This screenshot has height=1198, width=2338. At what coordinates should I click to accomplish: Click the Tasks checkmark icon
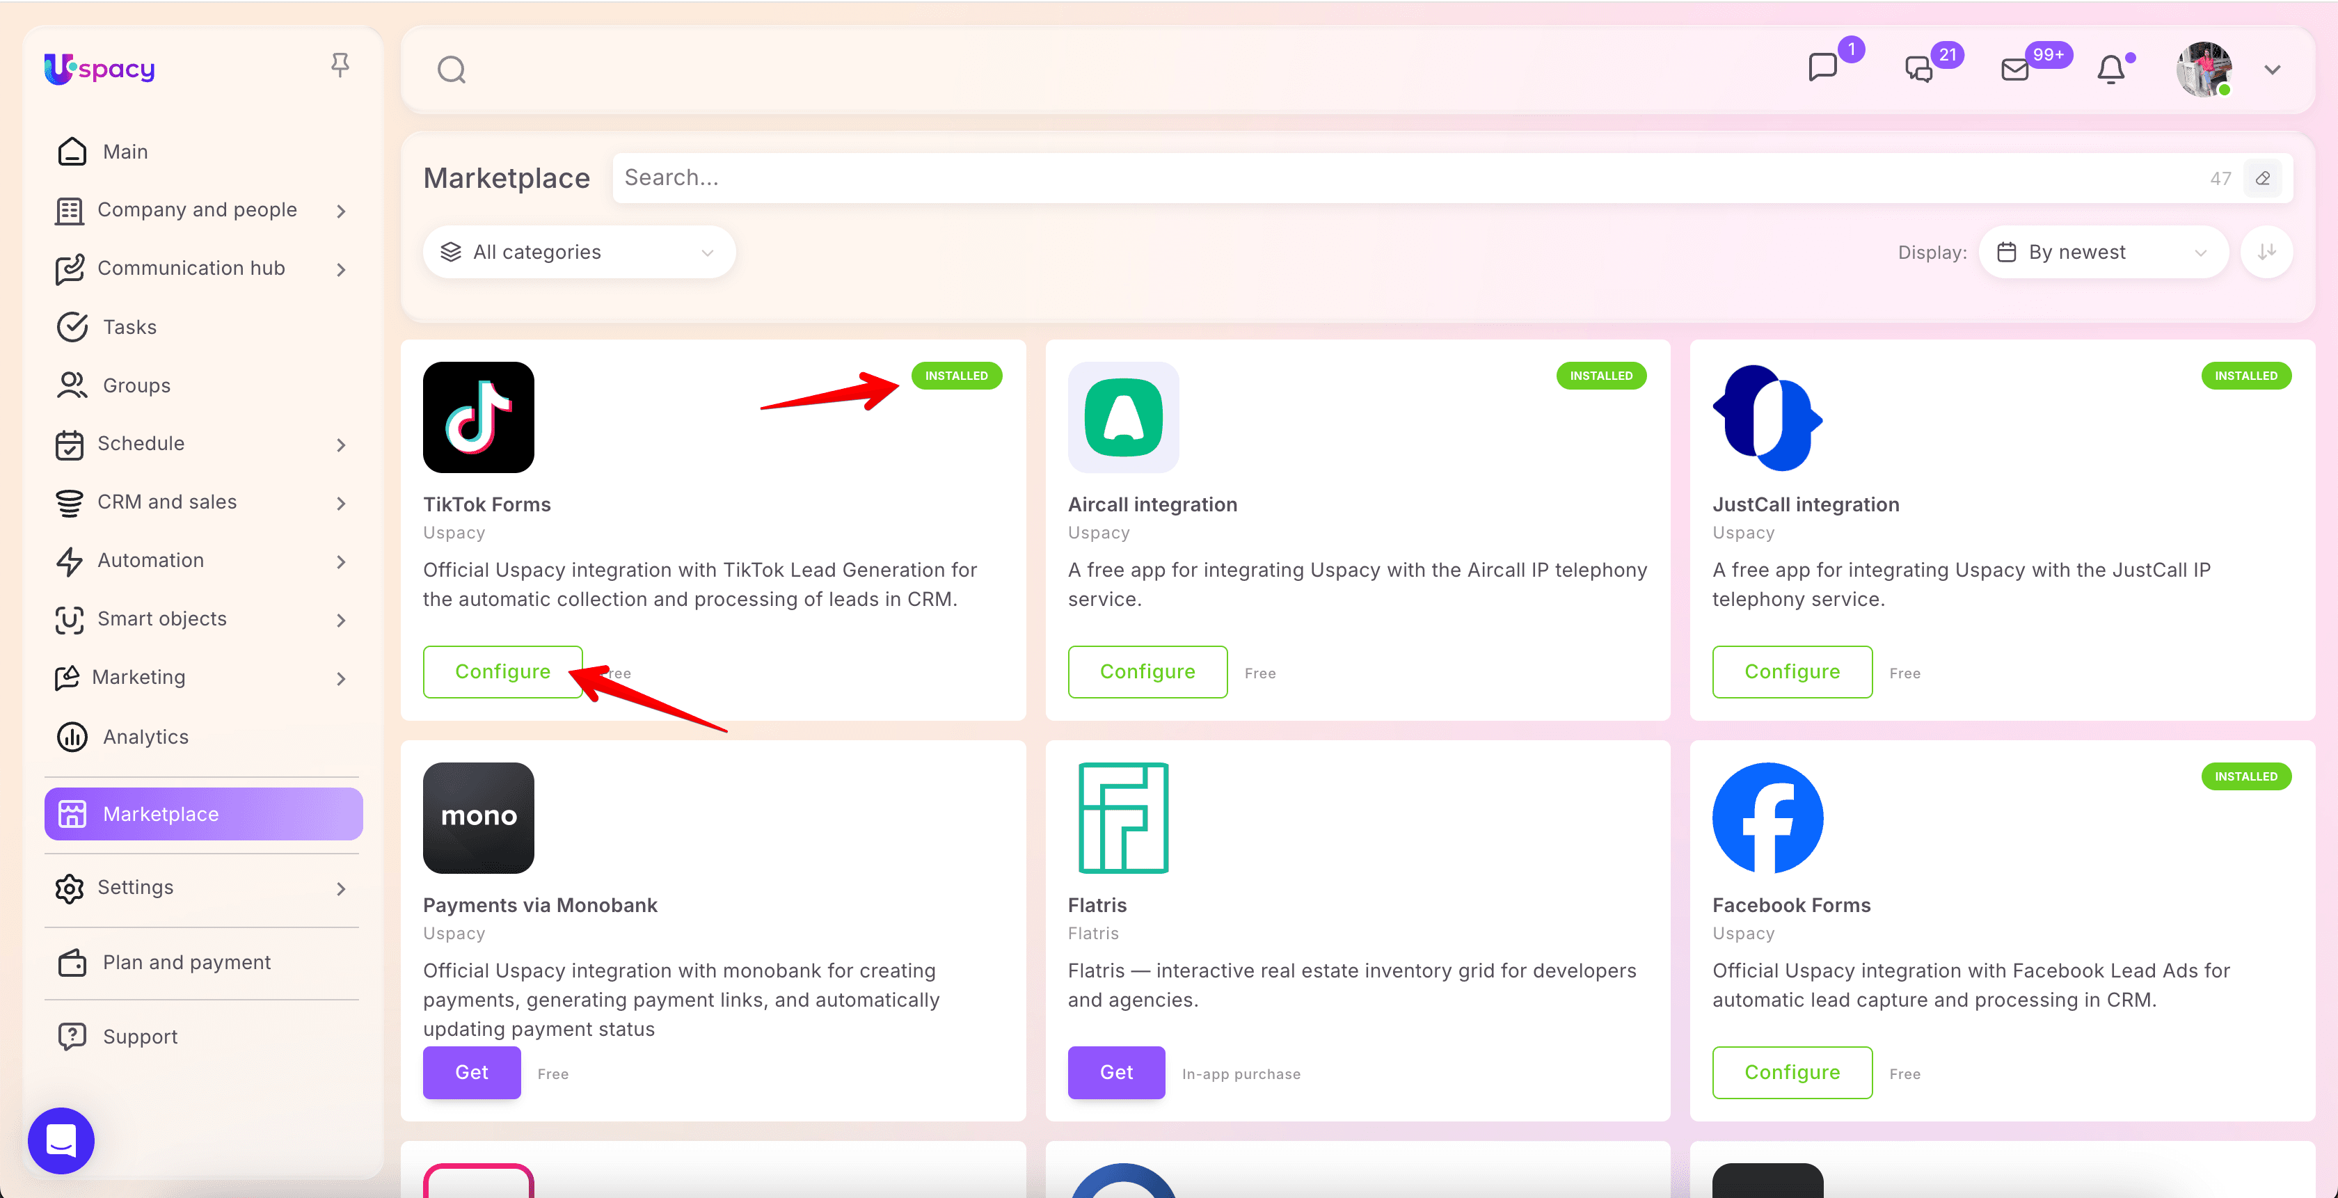(72, 327)
